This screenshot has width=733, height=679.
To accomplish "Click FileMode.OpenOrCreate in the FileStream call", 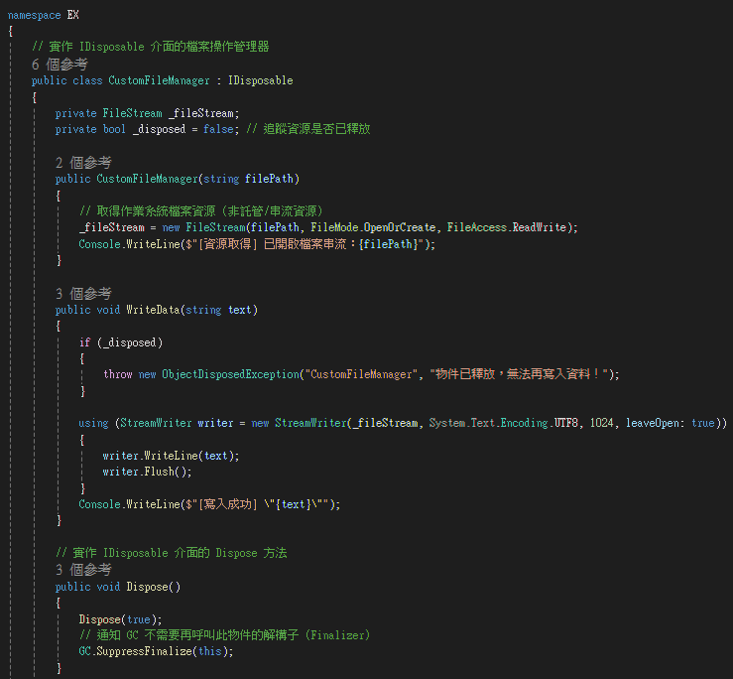I will [373, 227].
